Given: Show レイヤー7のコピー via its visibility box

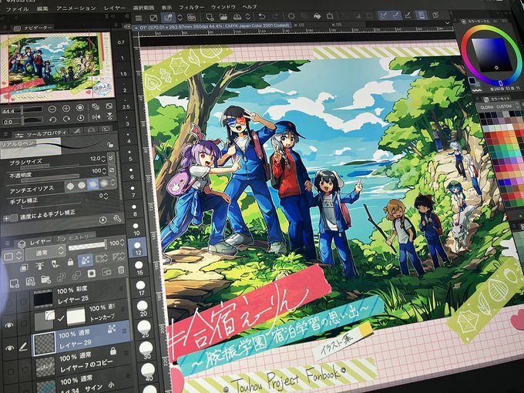Looking at the screenshot, I should [10, 371].
